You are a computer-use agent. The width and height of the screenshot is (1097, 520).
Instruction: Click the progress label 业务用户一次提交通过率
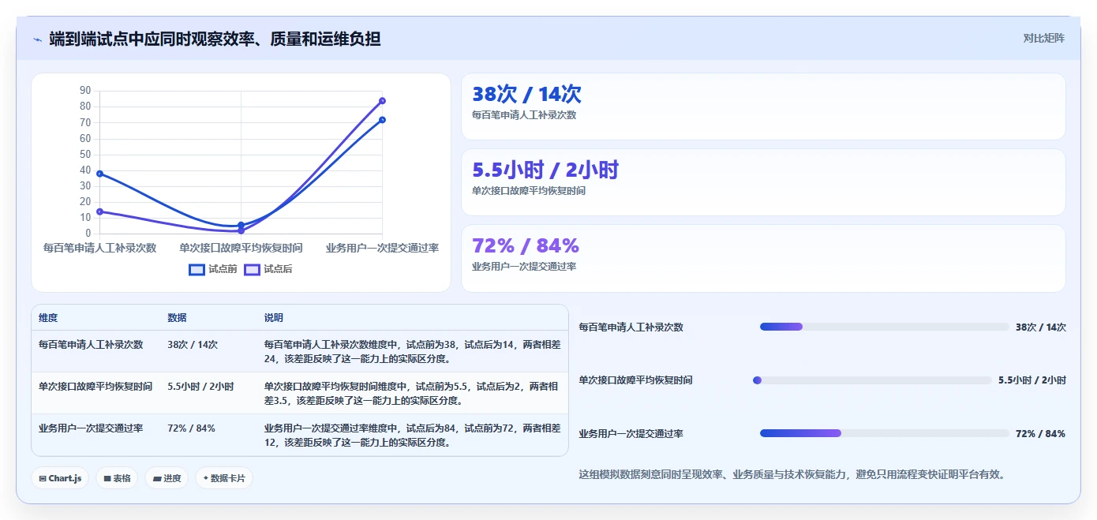631,433
